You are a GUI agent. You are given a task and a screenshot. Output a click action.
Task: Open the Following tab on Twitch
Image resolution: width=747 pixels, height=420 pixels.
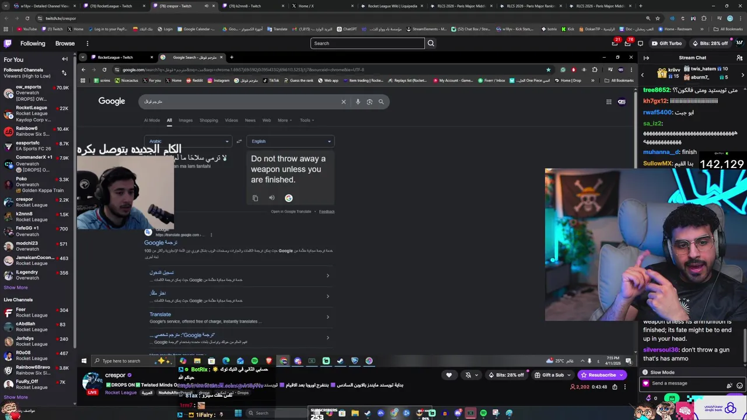tap(33, 43)
